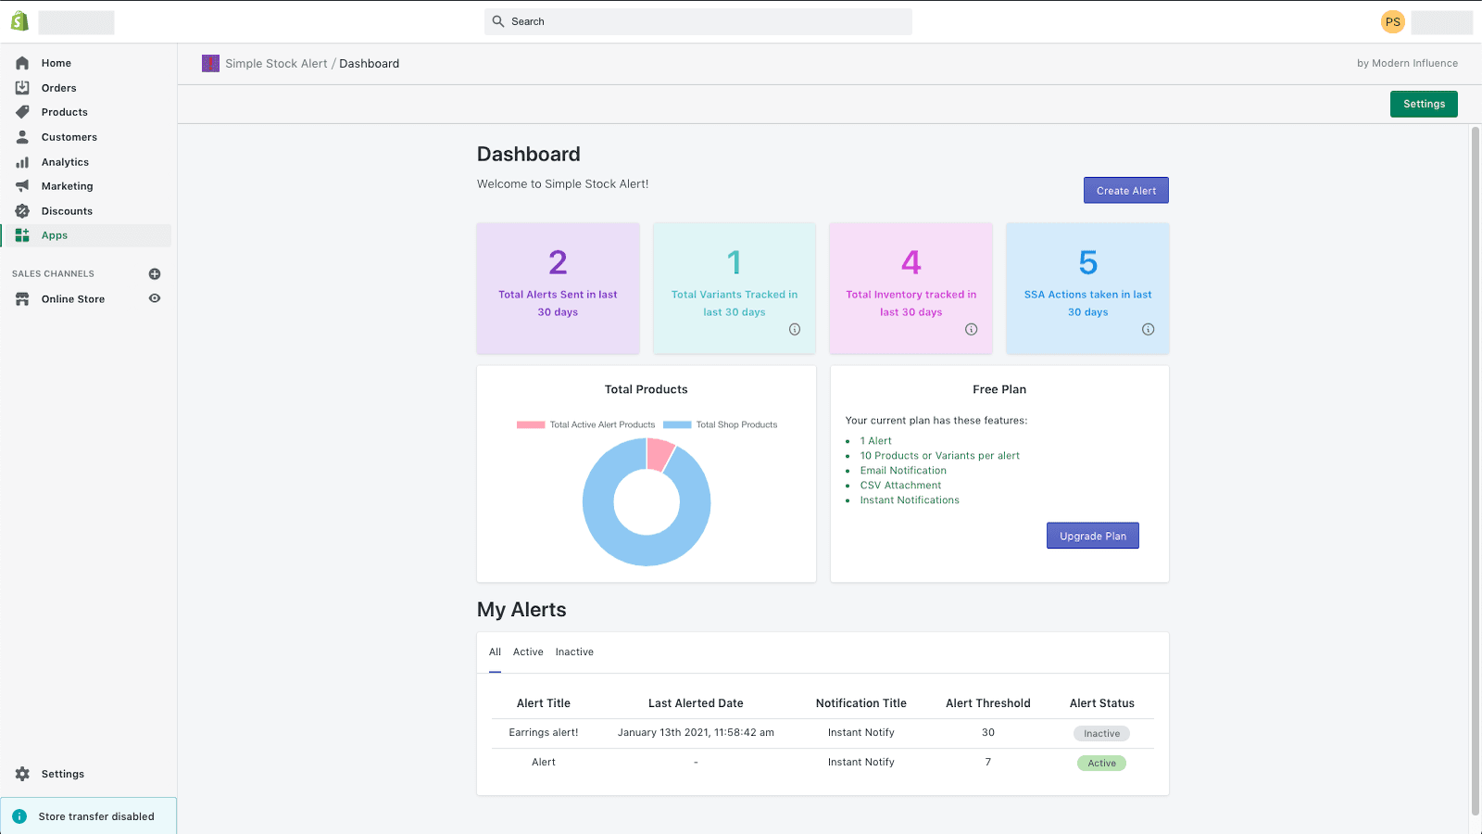
Task: Click the info icon on SSA Actions card
Action: click(x=1148, y=329)
